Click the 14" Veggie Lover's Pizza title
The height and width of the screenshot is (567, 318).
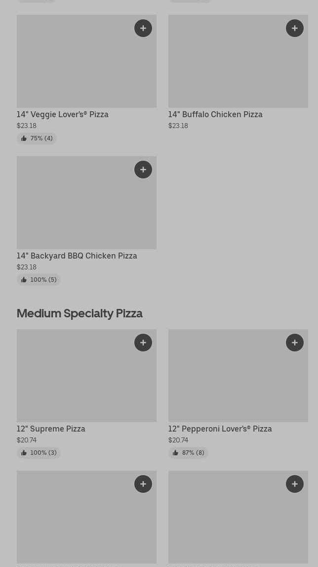click(x=63, y=114)
